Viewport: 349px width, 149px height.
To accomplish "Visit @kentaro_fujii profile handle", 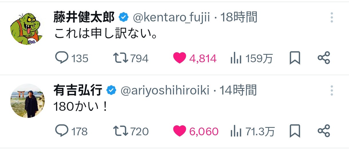I will pyautogui.click(x=171, y=18).
